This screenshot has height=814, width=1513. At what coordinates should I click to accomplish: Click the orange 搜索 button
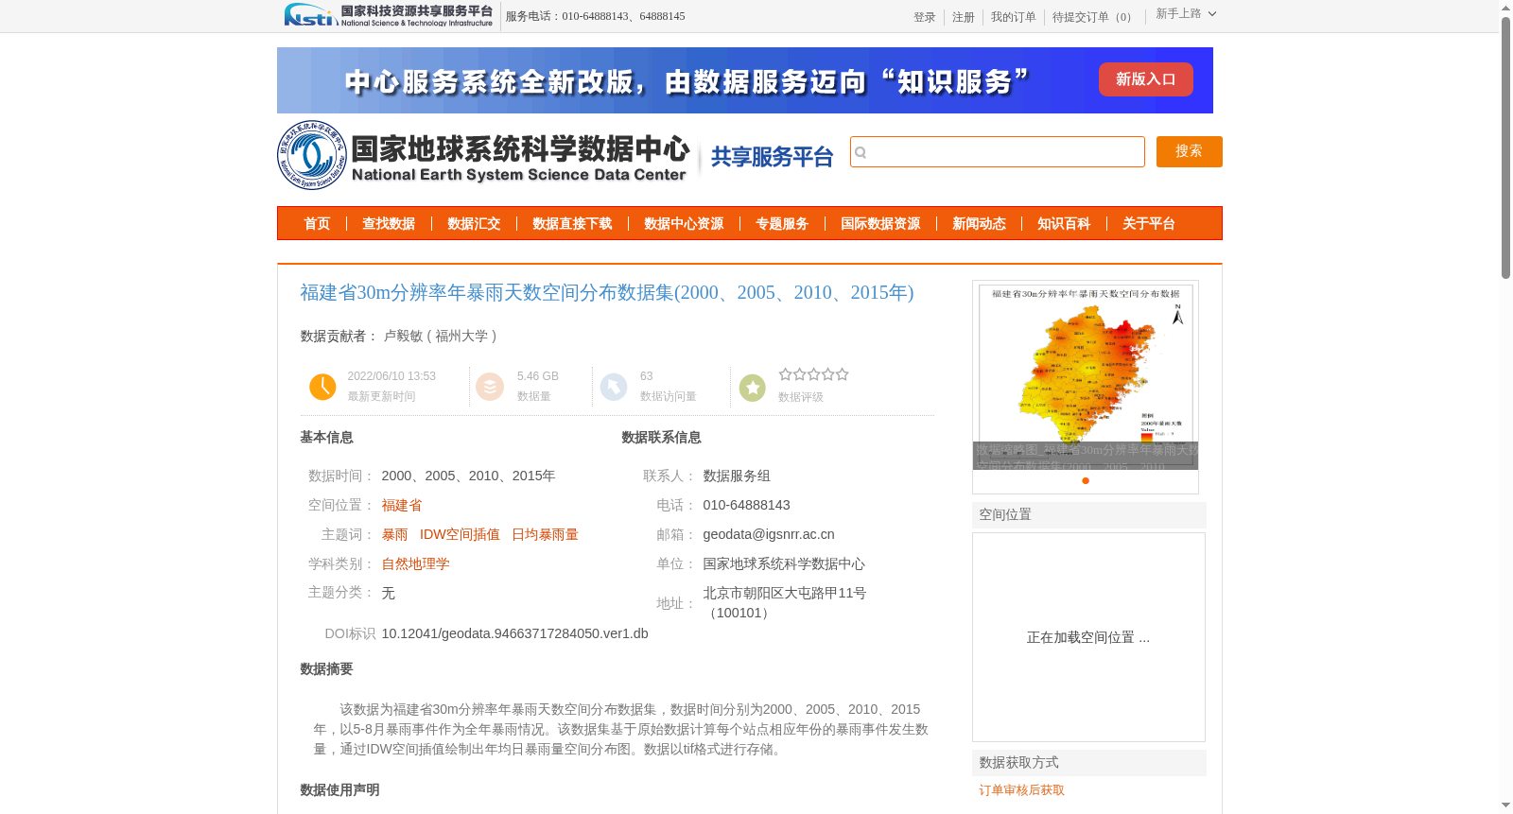[1189, 151]
